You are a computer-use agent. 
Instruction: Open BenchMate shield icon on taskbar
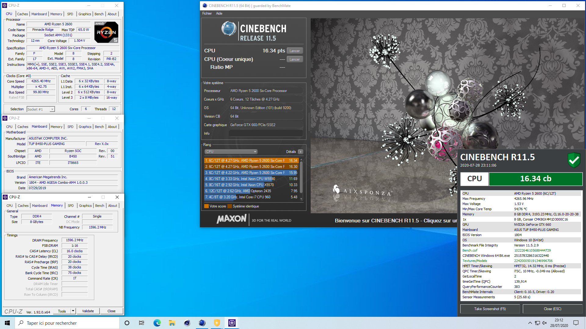coord(217,323)
